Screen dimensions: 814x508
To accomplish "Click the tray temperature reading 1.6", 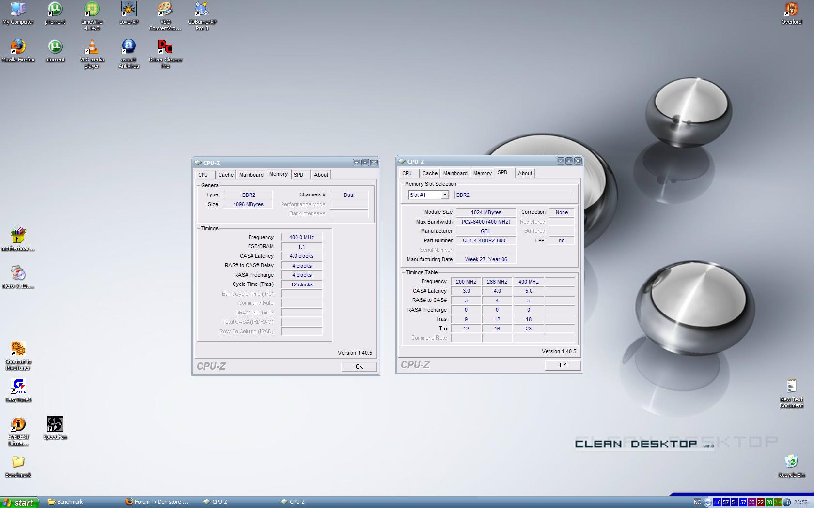I will point(717,502).
